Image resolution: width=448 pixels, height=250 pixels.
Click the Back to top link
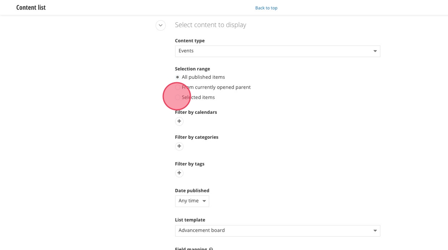(x=266, y=8)
